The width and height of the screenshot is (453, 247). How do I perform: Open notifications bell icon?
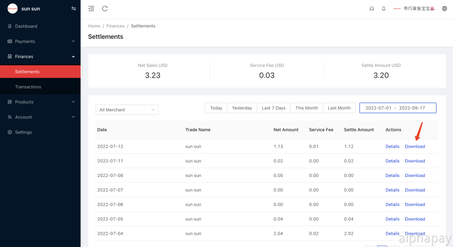pyautogui.click(x=384, y=9)
